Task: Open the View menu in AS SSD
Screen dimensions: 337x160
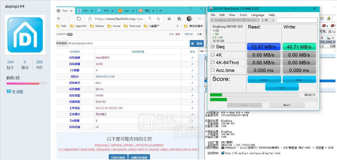Action: pos(232,15)
